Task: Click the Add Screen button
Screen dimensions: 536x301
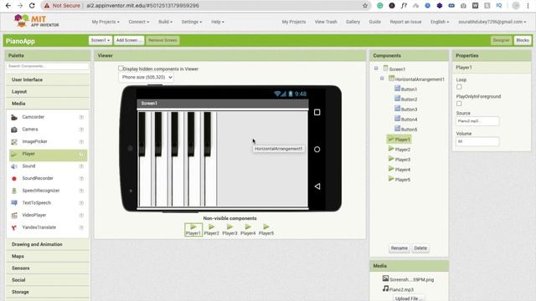Action: (128, 40)
